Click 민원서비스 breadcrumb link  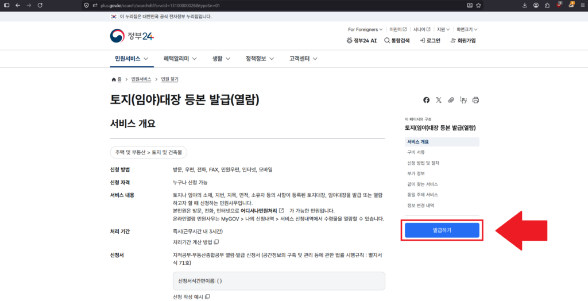[141, 79]
